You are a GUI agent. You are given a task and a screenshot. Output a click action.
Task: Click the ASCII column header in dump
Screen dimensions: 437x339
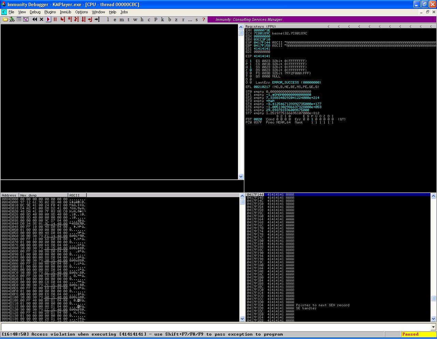click(x=77, y=195)
